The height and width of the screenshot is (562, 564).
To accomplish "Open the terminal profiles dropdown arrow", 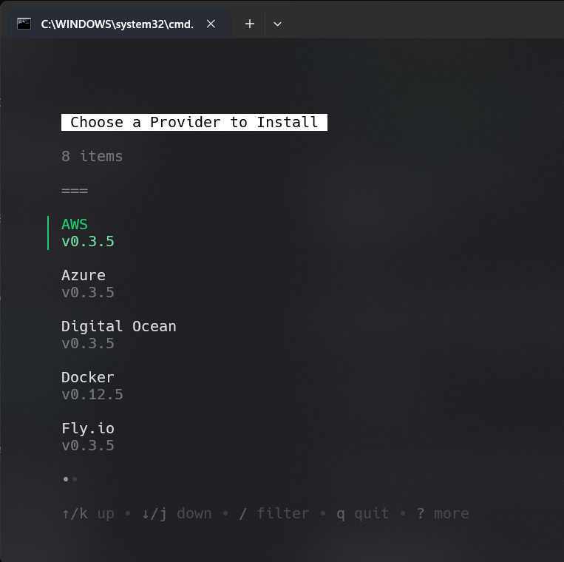I will point(277,24).
